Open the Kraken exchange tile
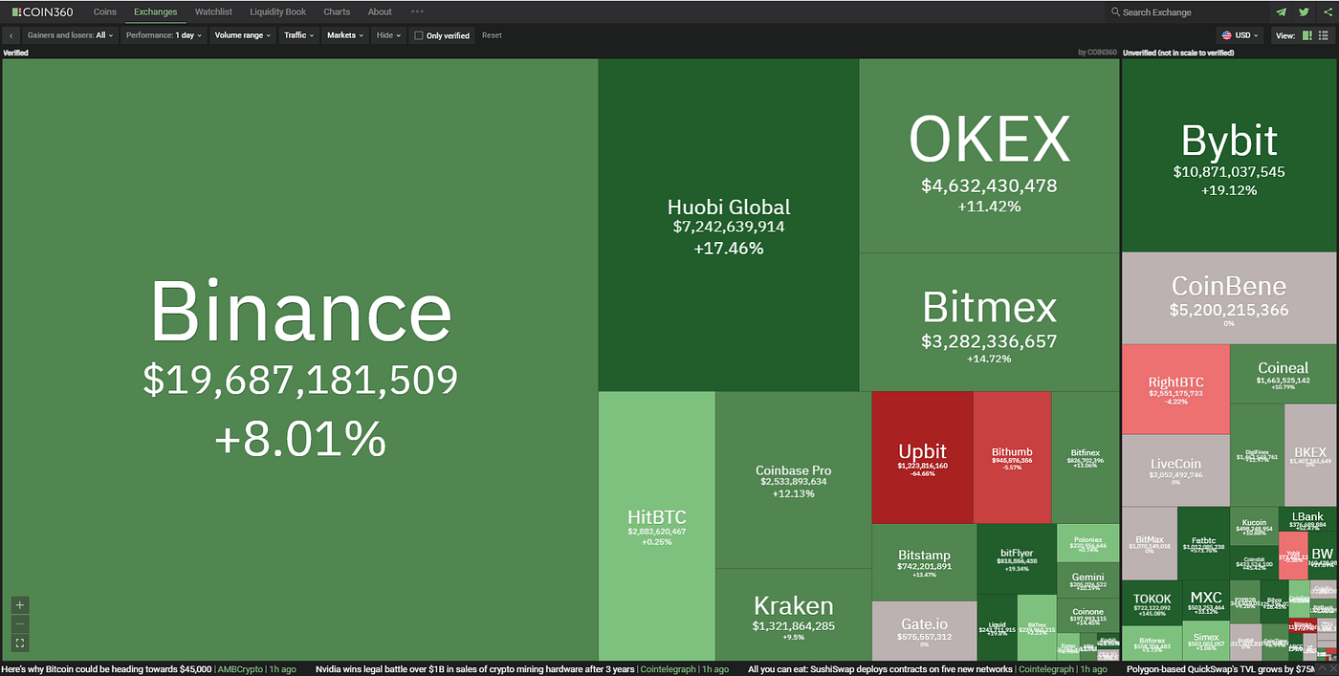This screenshot has height=676, width=1339. (x=793, y=615)
